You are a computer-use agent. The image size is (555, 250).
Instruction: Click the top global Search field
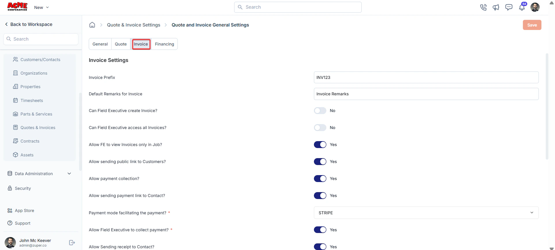298,7
